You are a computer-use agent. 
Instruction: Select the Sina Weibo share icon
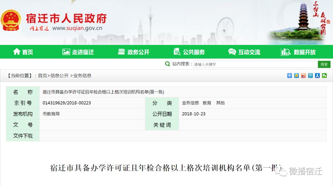click(x=303, y=76)
